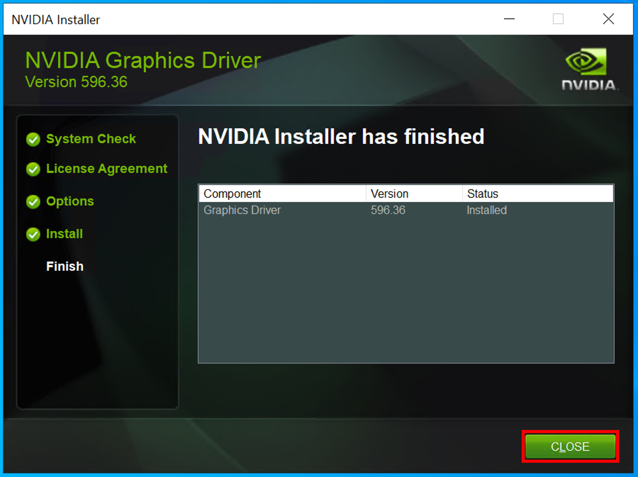Click the License Agreement green checkmark icon
The height and width of the screenshot is (477, 638).
click(33, 169)
